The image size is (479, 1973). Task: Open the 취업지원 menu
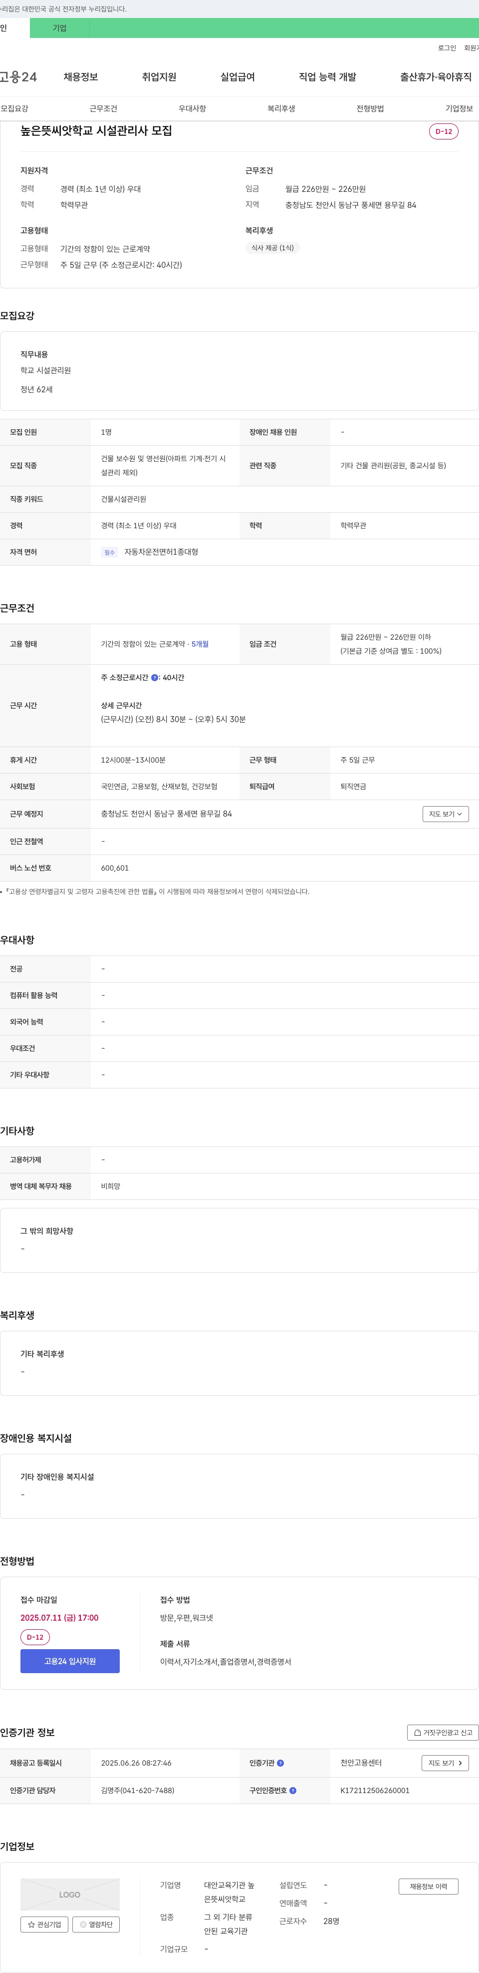(159, 76)
